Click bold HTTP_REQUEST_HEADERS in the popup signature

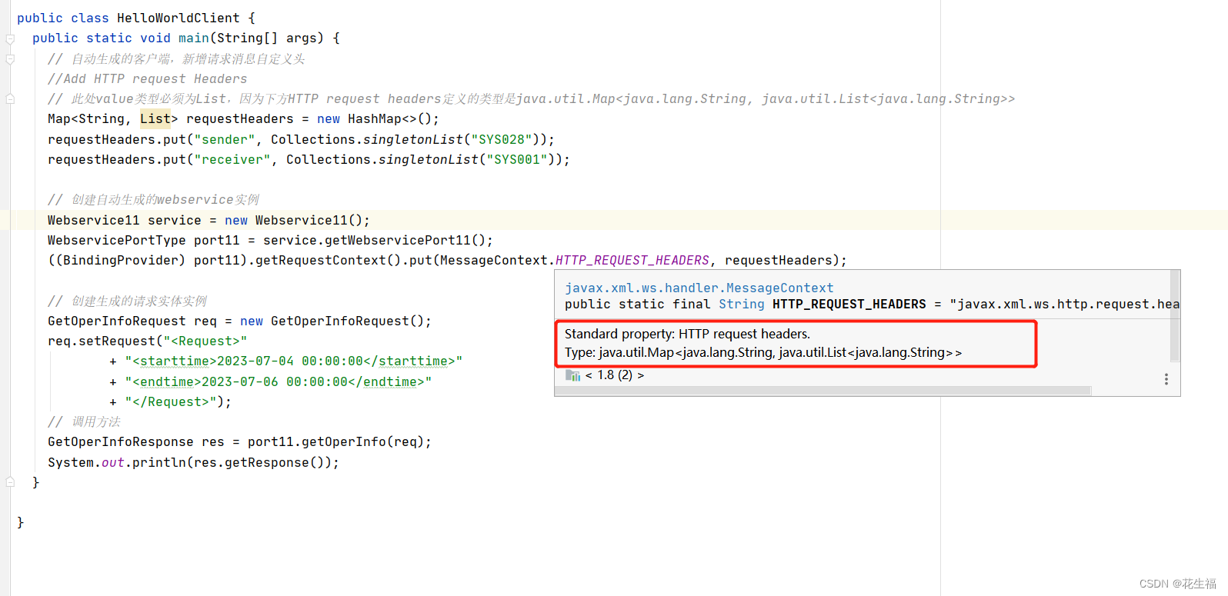pyautogui.click(x=849, y=305)
